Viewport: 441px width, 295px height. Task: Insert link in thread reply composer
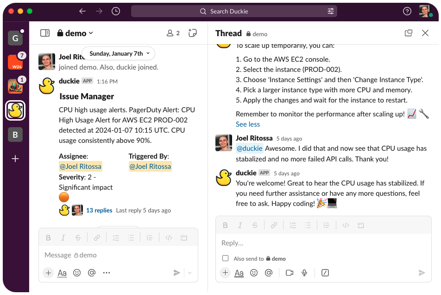pos(274,225)
